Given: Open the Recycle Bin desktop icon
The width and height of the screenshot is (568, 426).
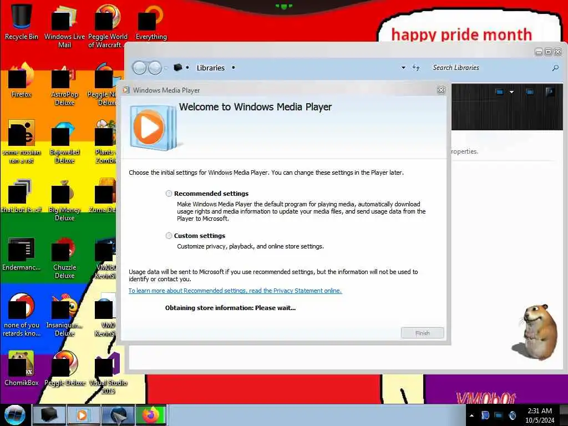Looking at the screenshot, I should [x=22, y=22].
